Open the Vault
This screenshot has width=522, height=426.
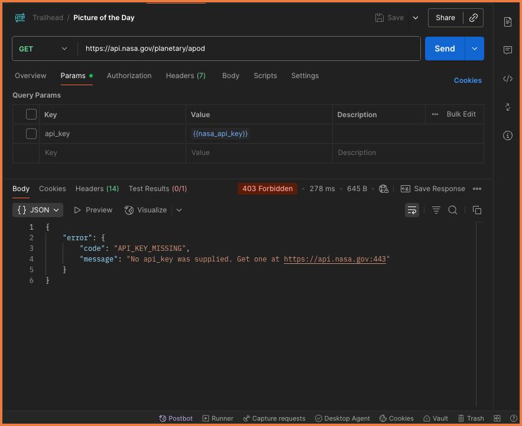[x=436, y=418]
